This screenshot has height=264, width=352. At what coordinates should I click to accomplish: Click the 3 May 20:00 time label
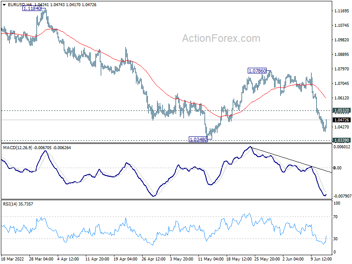(x=182, y=259)
